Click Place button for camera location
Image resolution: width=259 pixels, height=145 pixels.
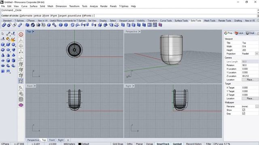coord(250,80)
